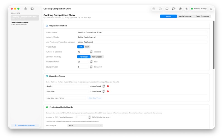223x139 pixels.
Task: Open the Spec Summary tab
Action: click(x=202, y=16)
